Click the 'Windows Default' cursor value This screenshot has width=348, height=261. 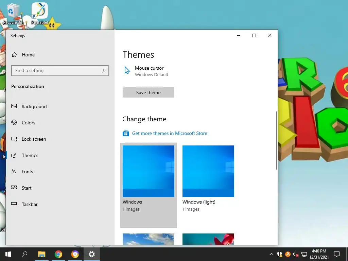coord(152,74)
